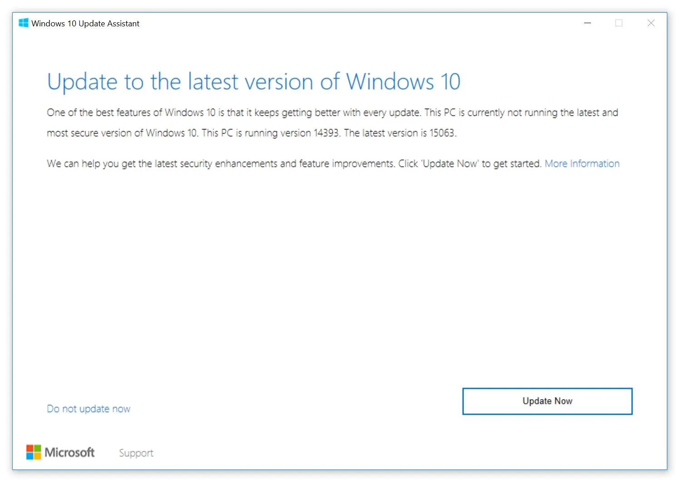Viewport: 680px width, 484px height.
Task: Click the running version number 14393
Action: tap(326, 133)
